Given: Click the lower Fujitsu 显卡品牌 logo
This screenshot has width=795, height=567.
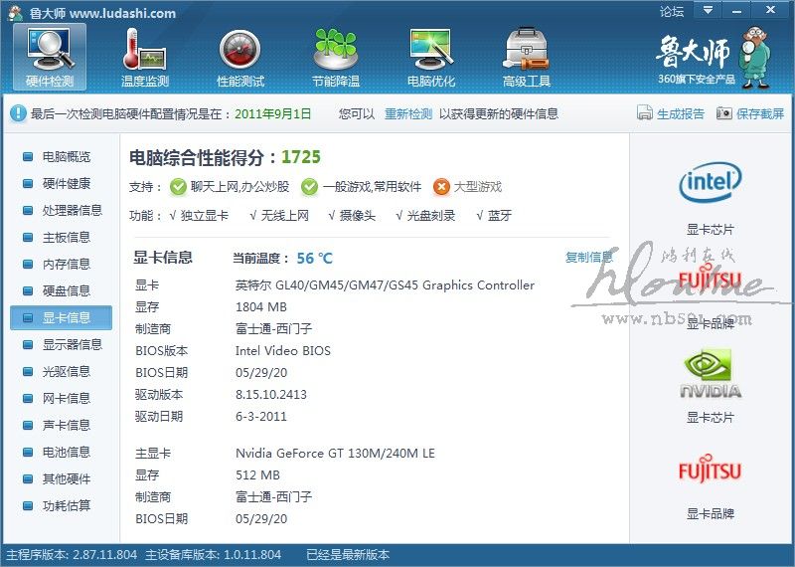Looking at the screenshot, I should click(710, 470).
